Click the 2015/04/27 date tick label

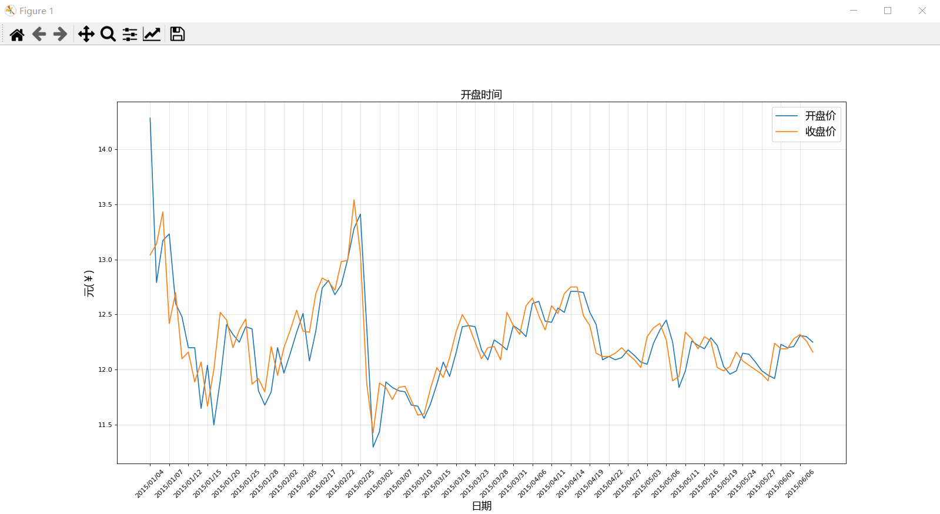627,484
